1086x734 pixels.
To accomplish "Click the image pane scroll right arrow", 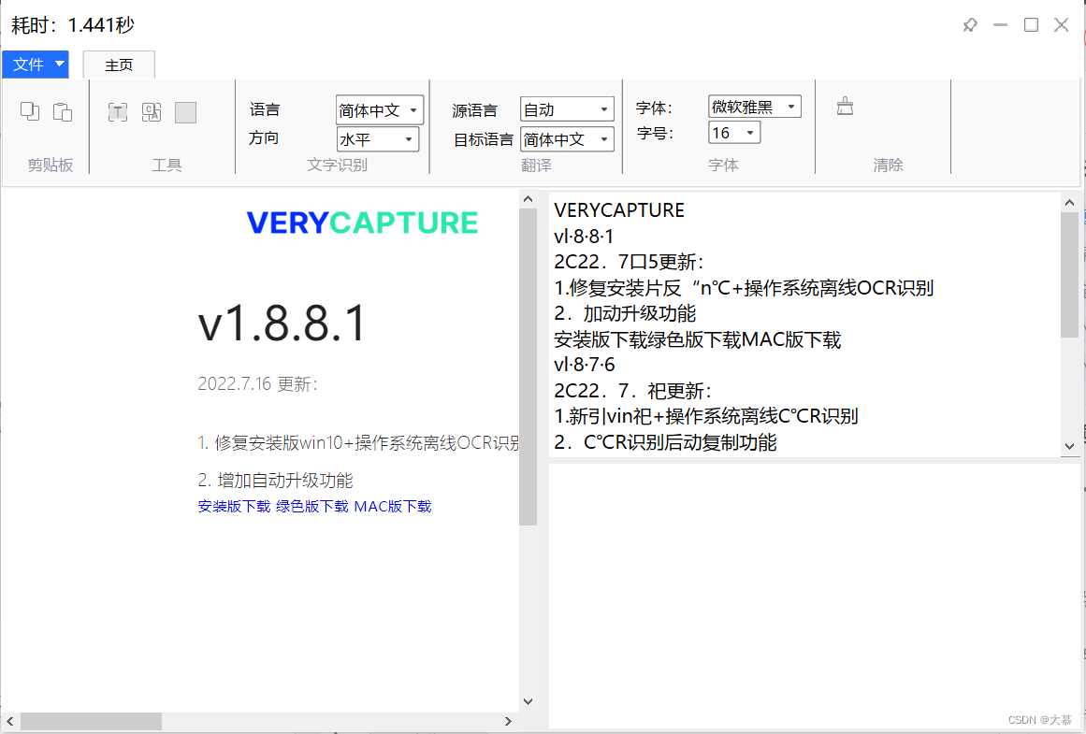I will click(x=508, y=722).
